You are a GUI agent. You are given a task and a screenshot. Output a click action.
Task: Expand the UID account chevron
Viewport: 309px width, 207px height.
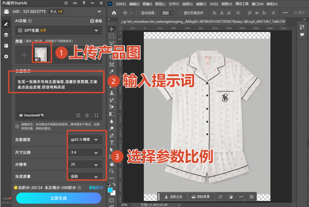tap(99, 12)
